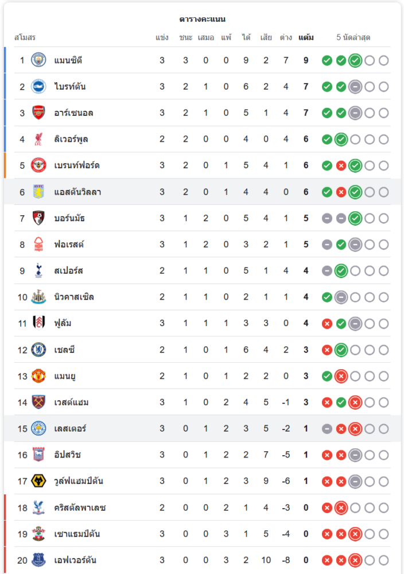Click Everton's most recent loss indicator
This screenshot has height=574, width=404.
point(355,560)
